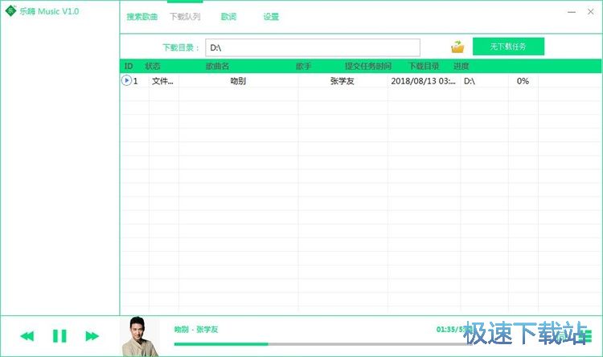Click the ID column header
Screen dimensions: 603x357
click(129, 66)
